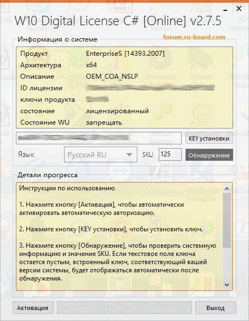
Task: Click the Выход button
Action: (215, 308)
